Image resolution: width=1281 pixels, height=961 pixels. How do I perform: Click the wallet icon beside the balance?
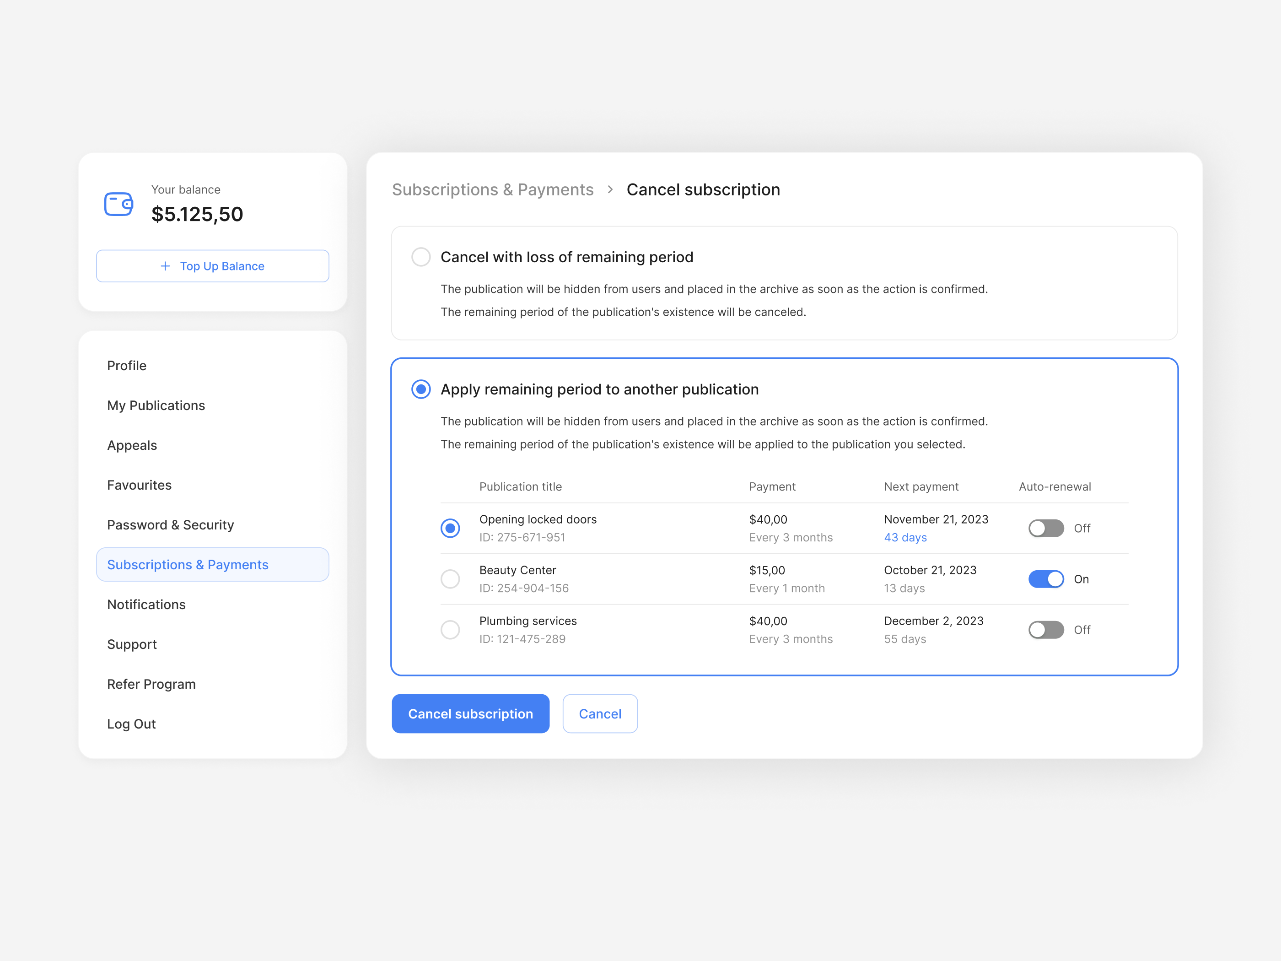(x=118, y=204)
